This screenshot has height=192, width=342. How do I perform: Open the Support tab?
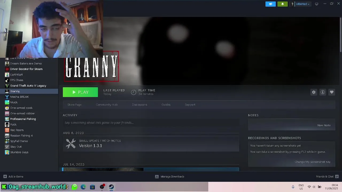[x=190, y=105]
